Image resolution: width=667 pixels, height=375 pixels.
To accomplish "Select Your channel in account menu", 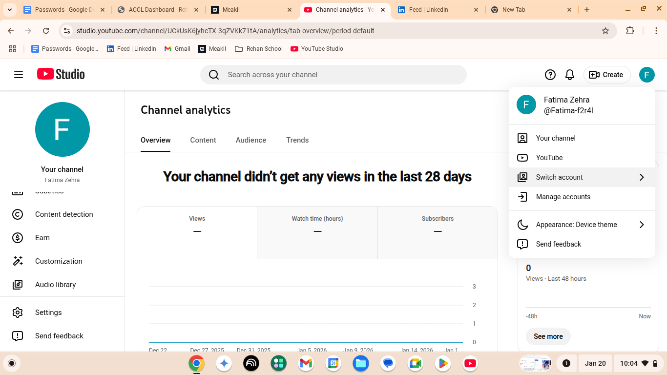I will coord(556,138).
